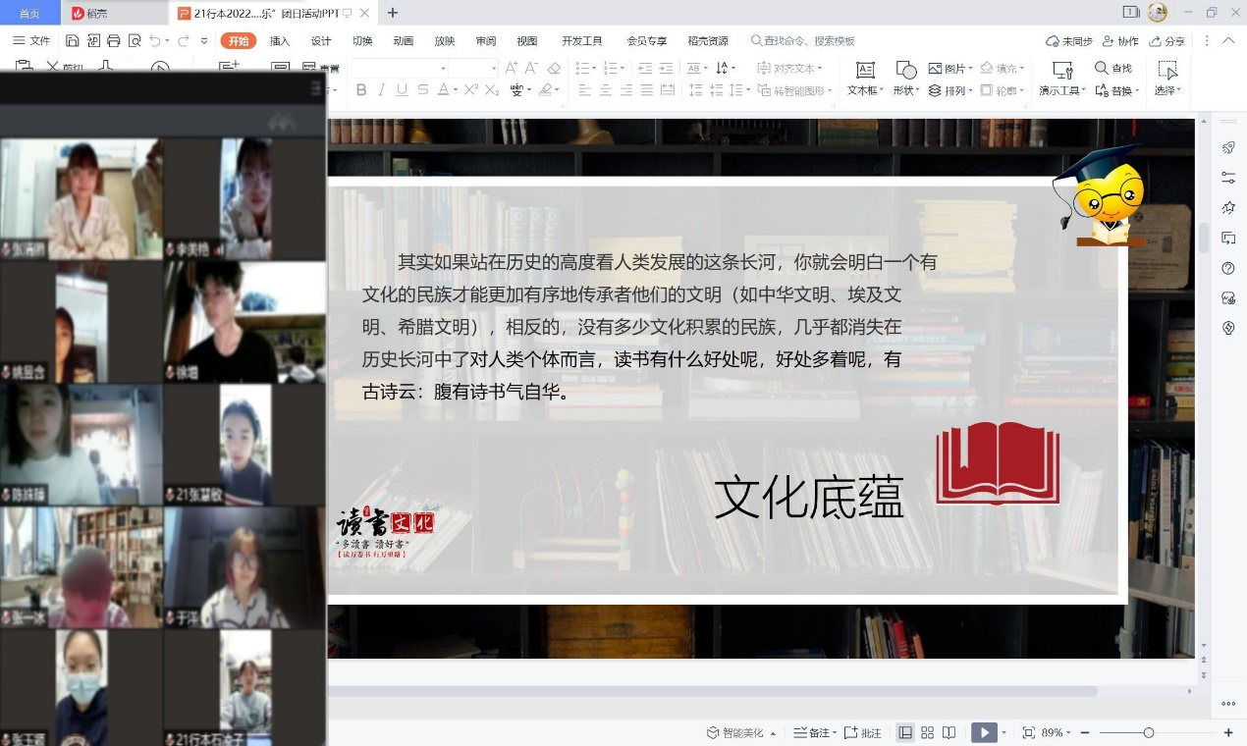This screenshot has height=746, width=1247.
Task: Click the 智能美化 button in status bar
Action: pos(741,733)
